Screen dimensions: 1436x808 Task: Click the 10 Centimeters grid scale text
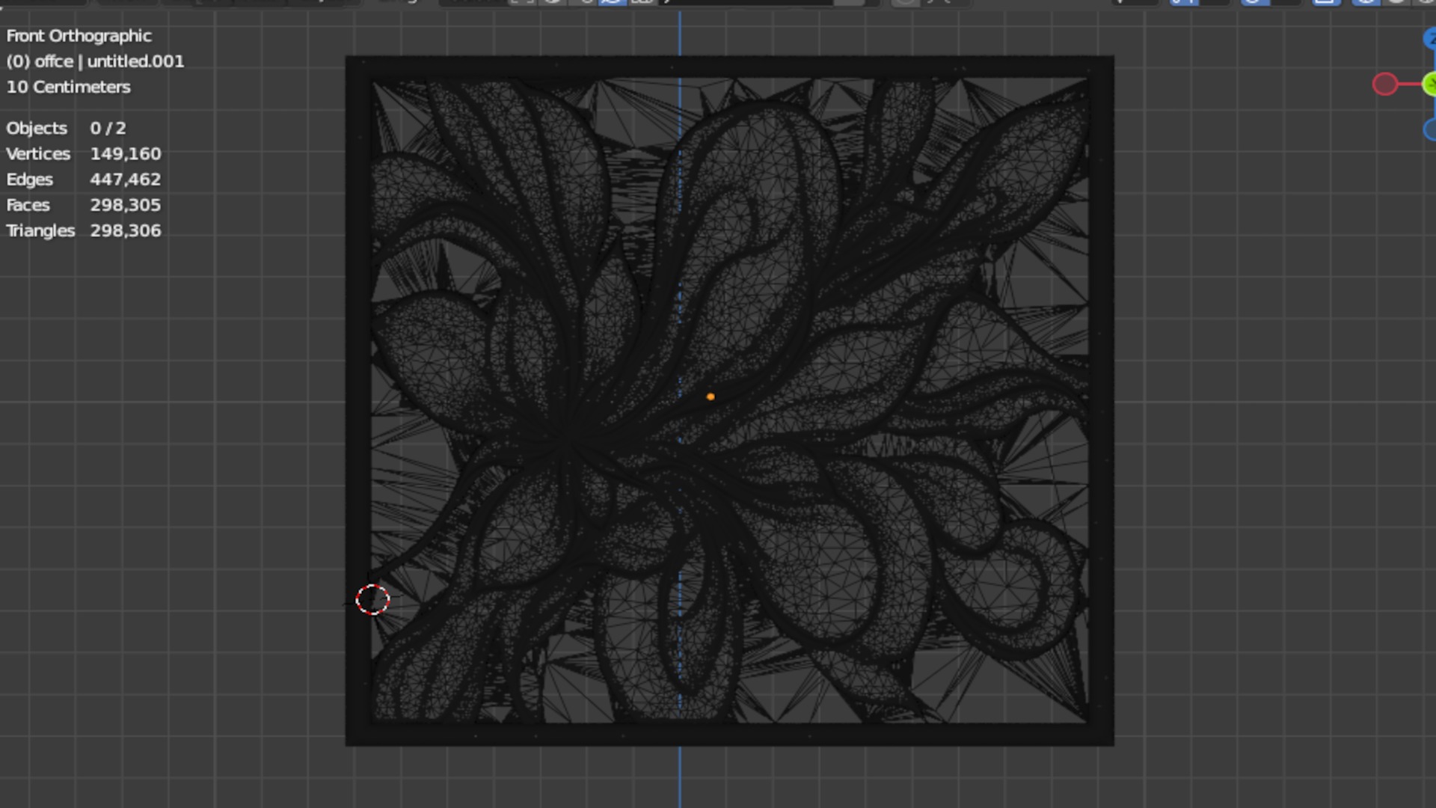coord(69,87)
